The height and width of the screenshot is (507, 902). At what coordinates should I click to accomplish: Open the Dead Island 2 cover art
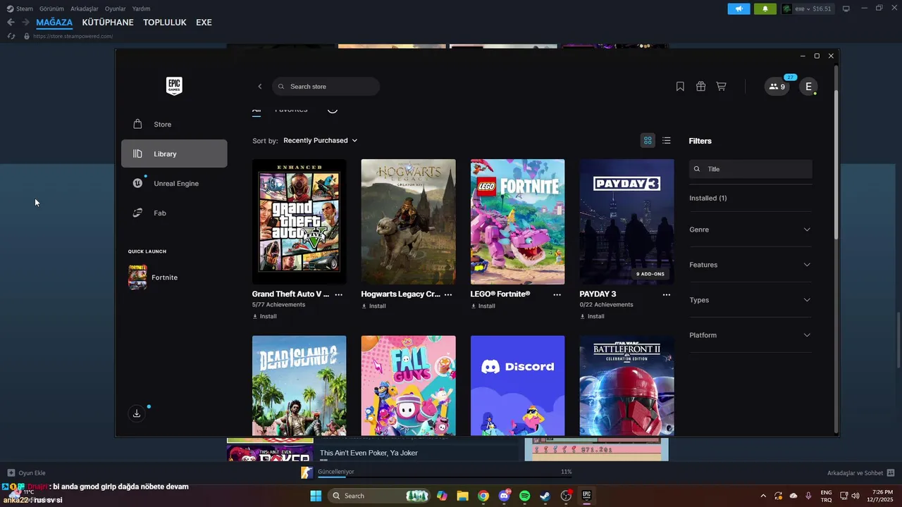pos(299,385)
